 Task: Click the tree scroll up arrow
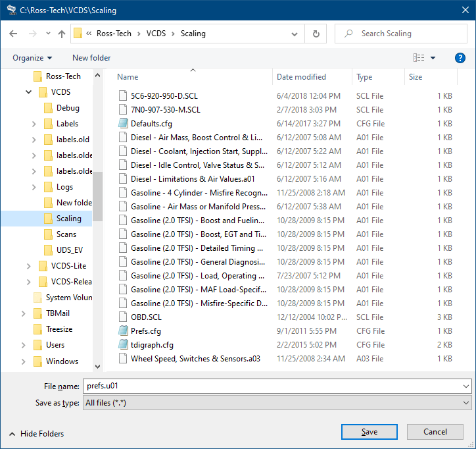coord(97,75)
